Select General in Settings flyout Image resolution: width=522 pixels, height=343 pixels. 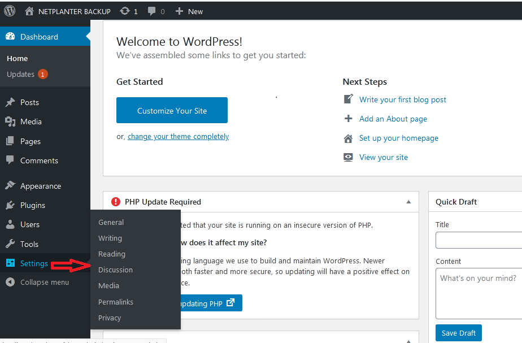point(111,222)
